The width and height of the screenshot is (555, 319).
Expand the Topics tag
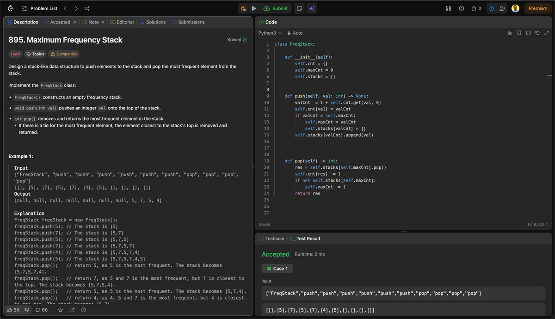pyautogui.click(x=35, y=54)
